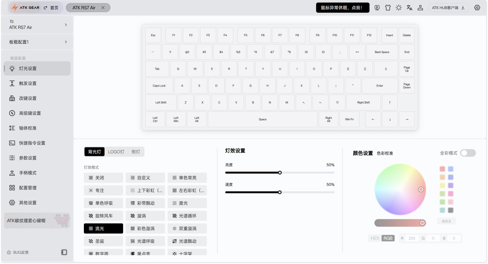The height and width of the screenshot is (264, 488).
Task: Choose the 光谱循环 lighting mode
Action: pos(187,216)
